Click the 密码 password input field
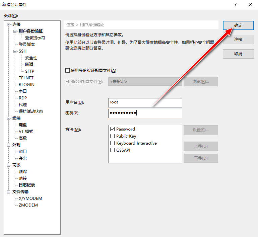 pyautogui.click(x=145, y=113)
